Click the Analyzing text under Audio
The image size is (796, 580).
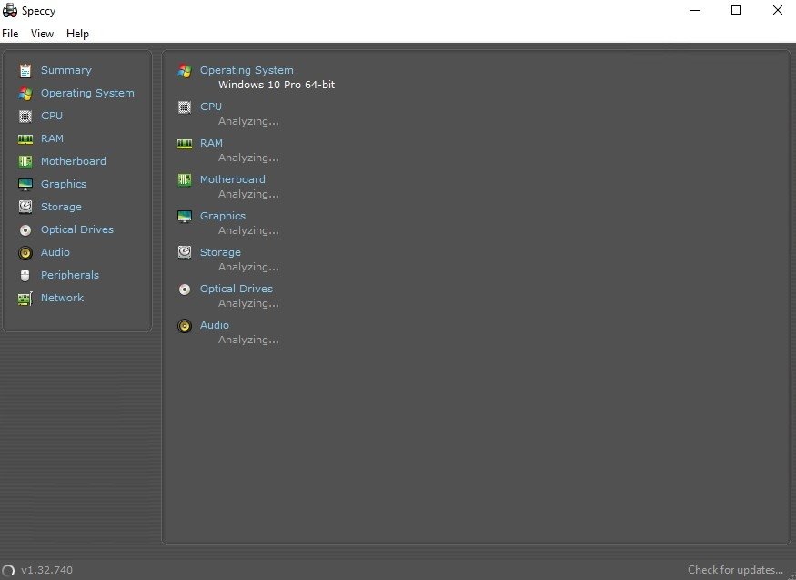248,340
